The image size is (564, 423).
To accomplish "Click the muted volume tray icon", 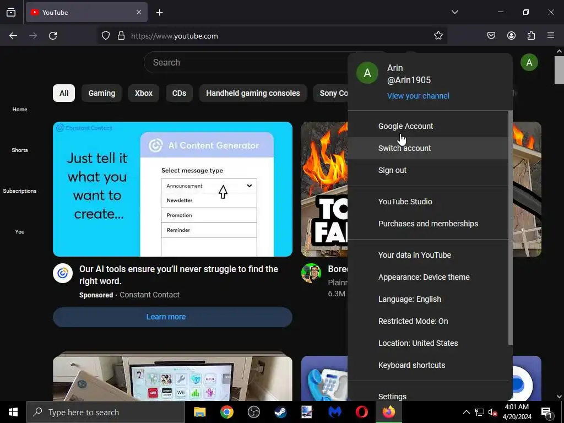I will click(x=492, y=412).
